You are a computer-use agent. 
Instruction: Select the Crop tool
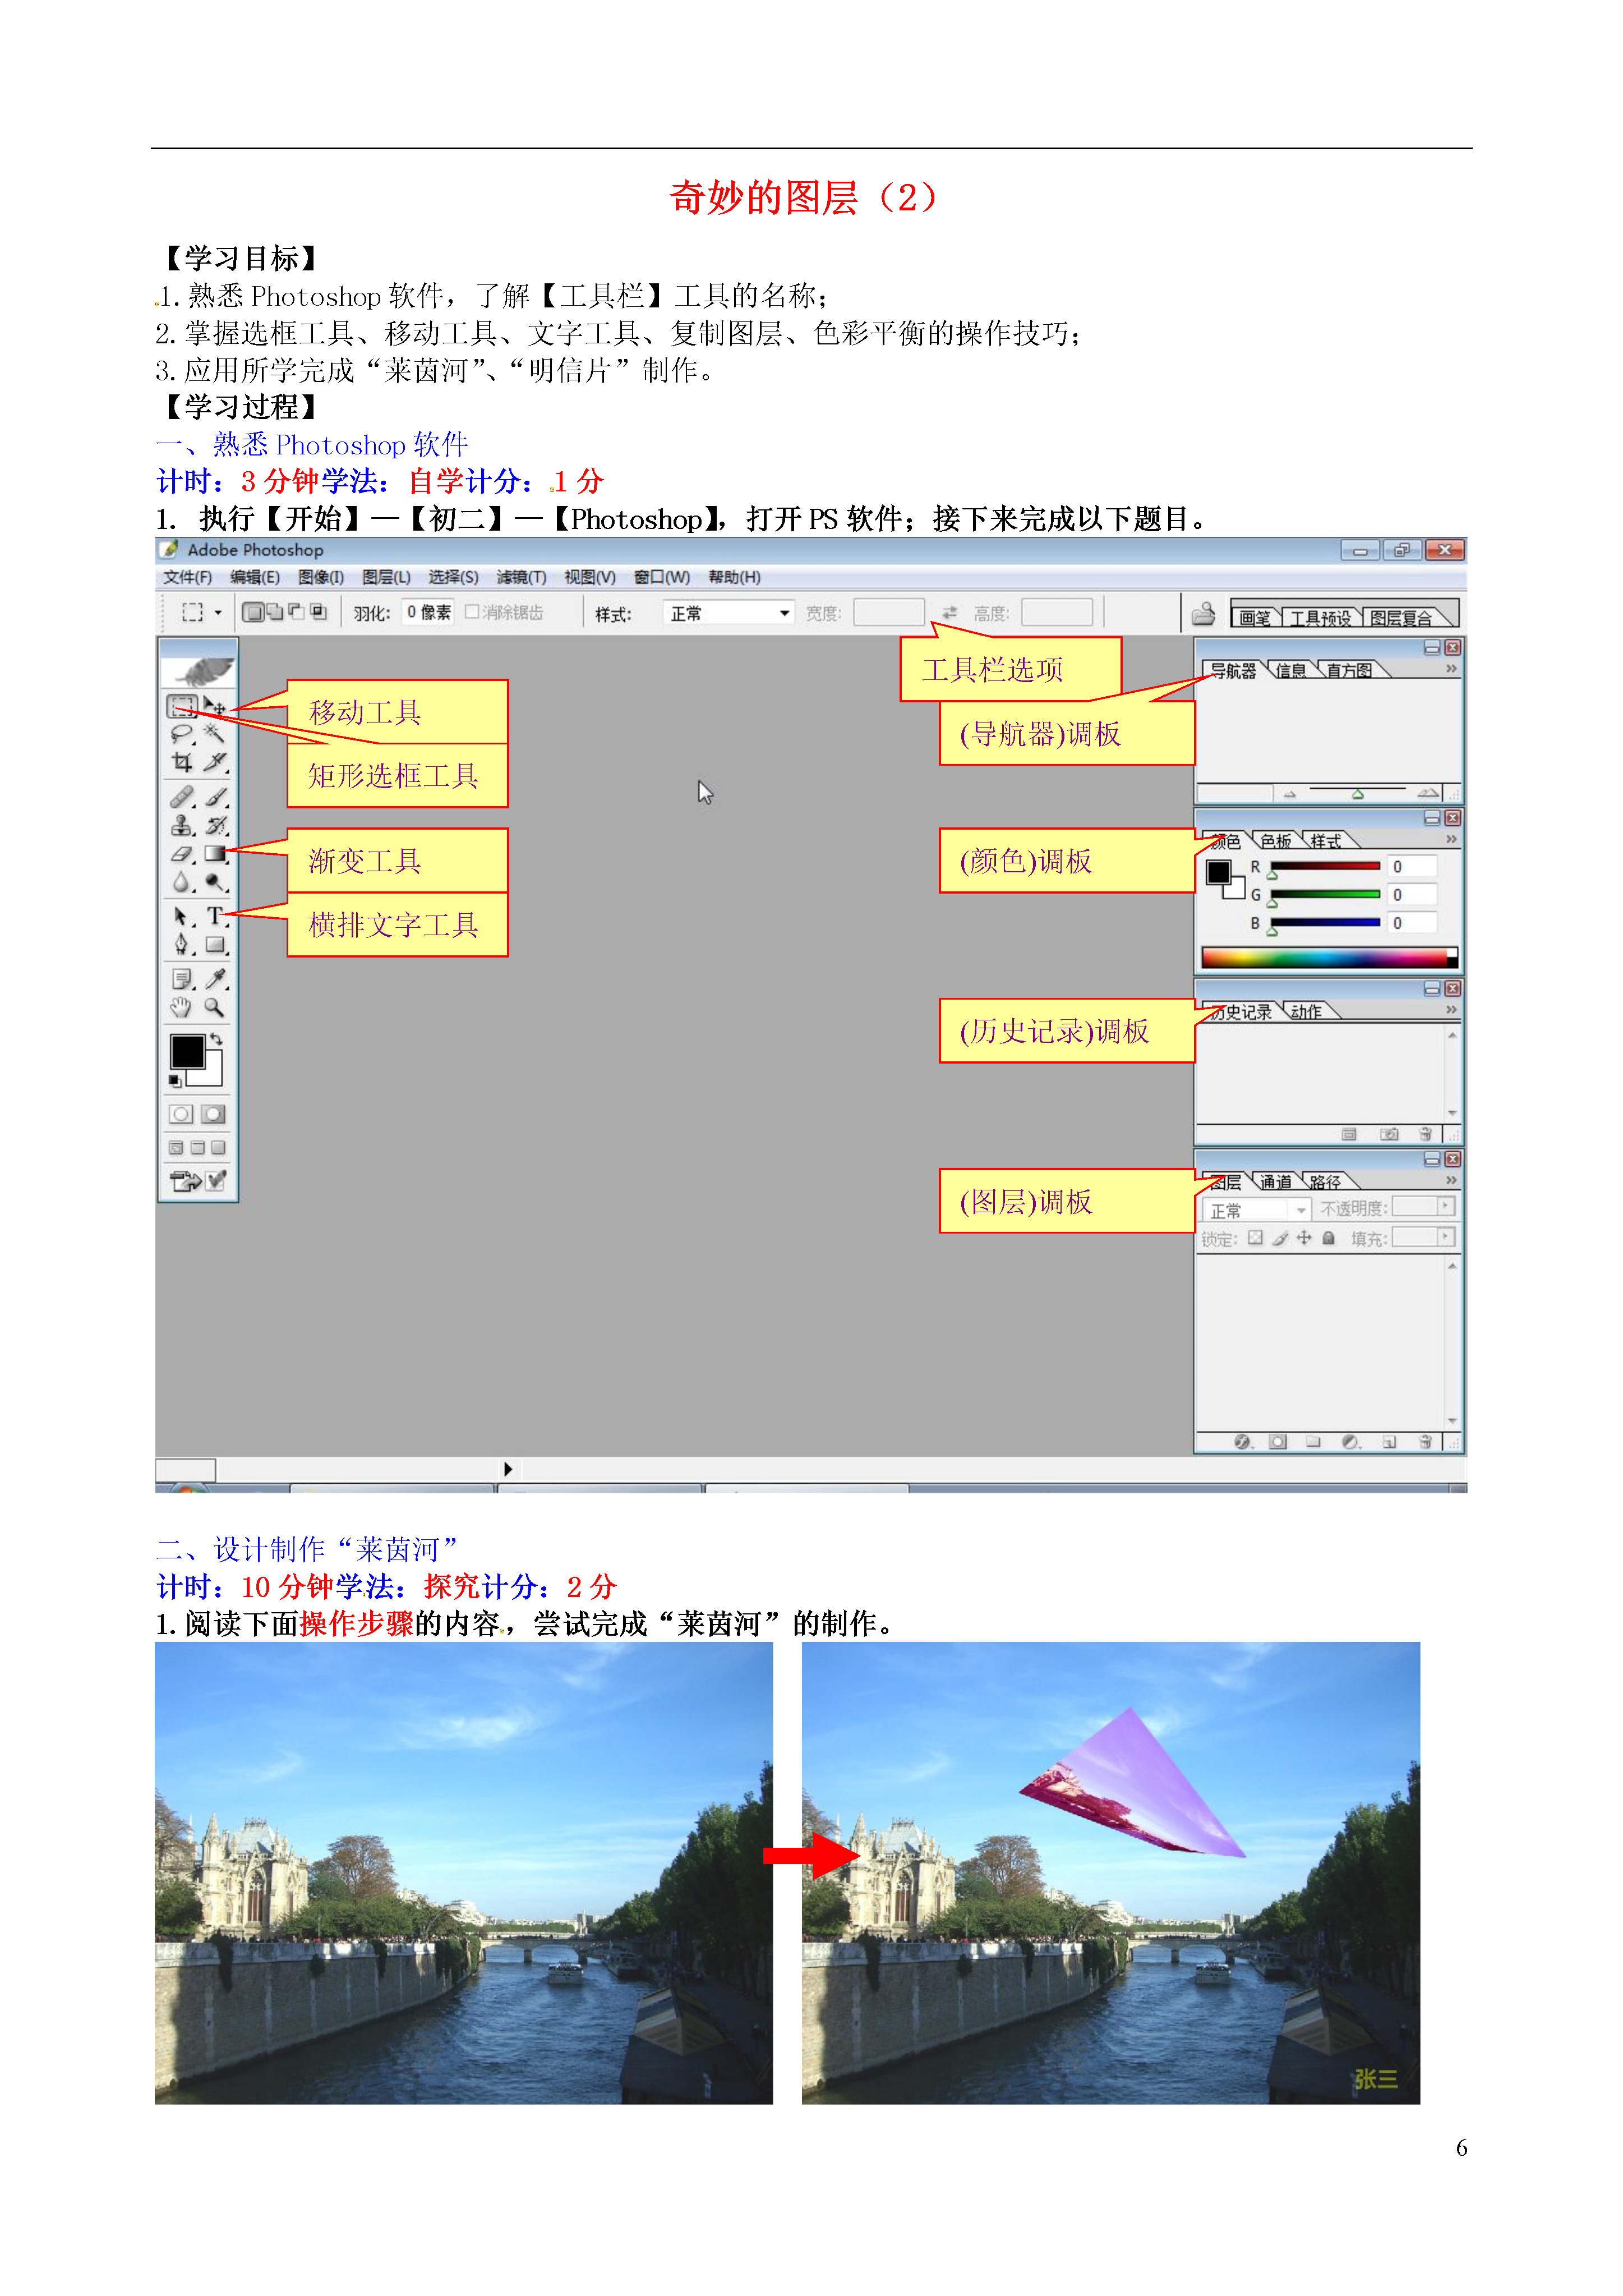tap(181, 763)
